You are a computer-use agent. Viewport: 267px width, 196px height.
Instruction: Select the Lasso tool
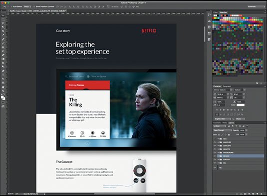3,23
